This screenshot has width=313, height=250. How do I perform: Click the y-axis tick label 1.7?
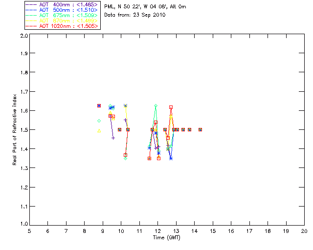coord(24,92)
